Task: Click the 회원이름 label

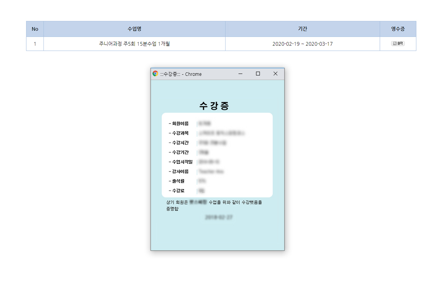Action: 180,123
